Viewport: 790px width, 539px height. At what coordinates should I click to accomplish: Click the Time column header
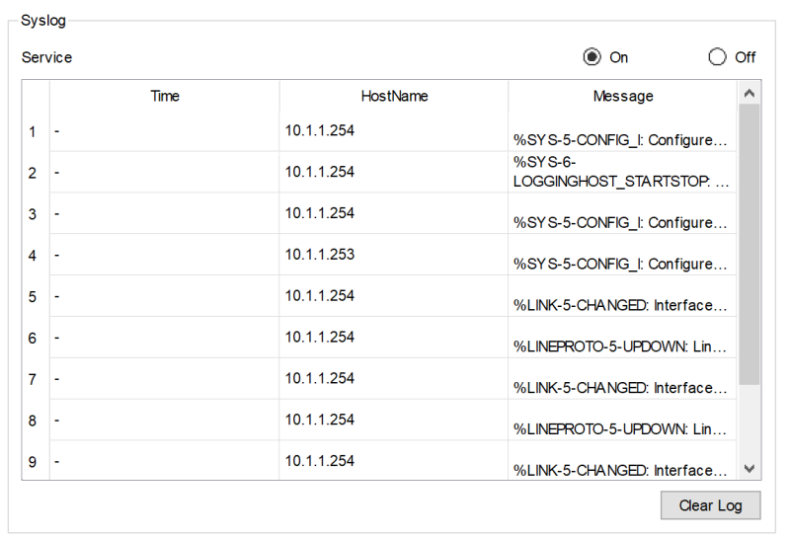(165, 96)
